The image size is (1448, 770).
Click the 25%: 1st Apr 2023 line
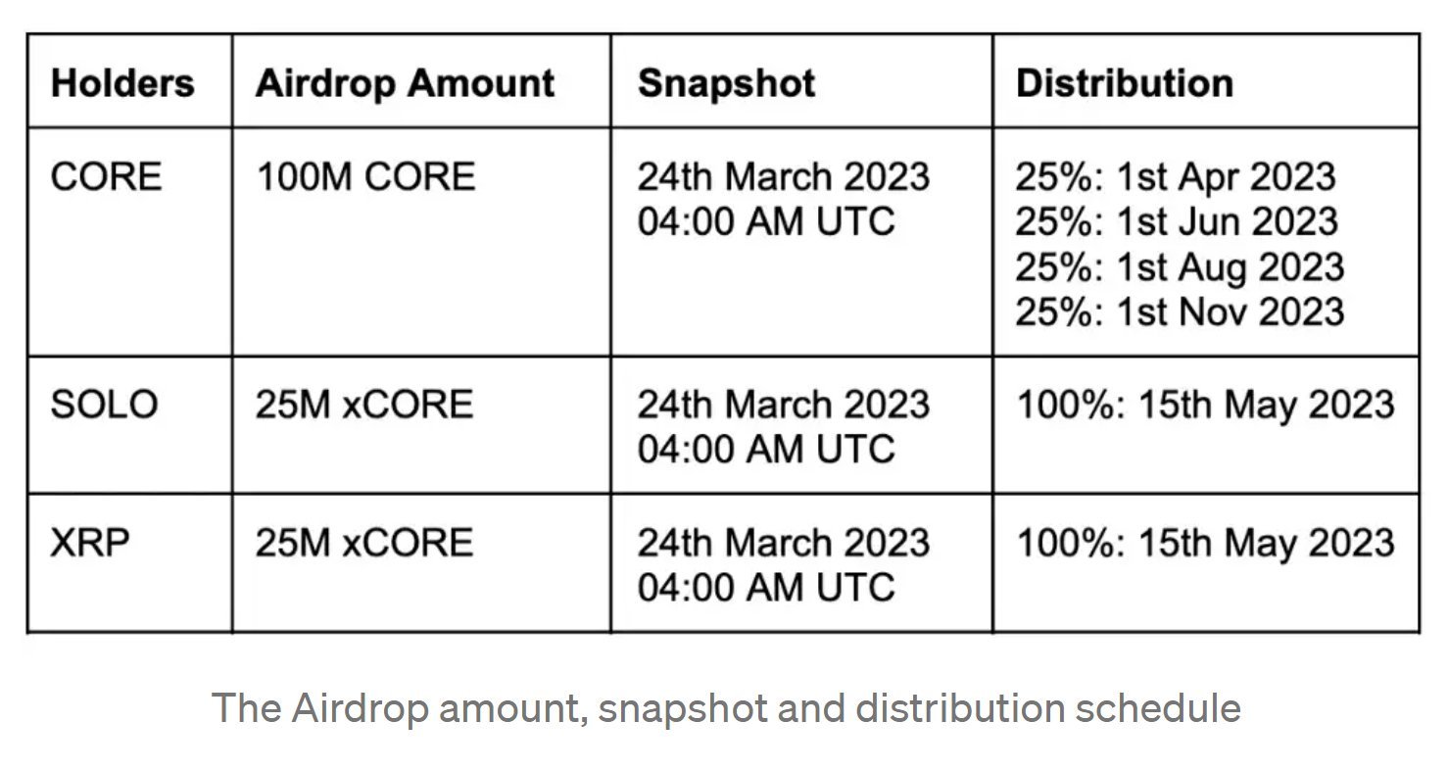(1175, 177)
